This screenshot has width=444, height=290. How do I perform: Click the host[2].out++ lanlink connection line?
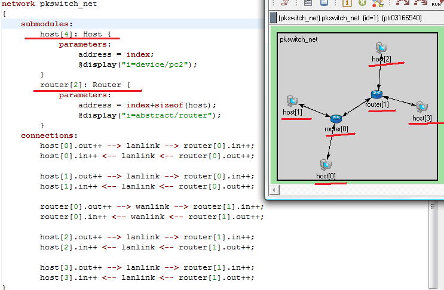pos(147,237)
